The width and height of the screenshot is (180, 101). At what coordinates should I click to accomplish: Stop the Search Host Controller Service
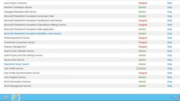(x=170, y=51)
